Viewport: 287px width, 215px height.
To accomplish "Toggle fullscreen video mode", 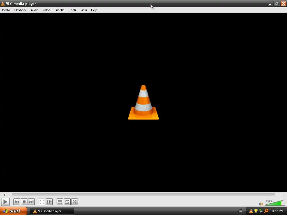I will (42, 202).
